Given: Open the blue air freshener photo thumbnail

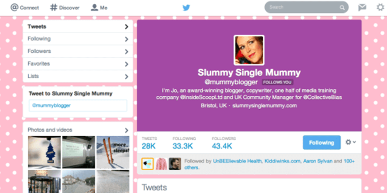Looking at the screenshot, I should [45, 152].
